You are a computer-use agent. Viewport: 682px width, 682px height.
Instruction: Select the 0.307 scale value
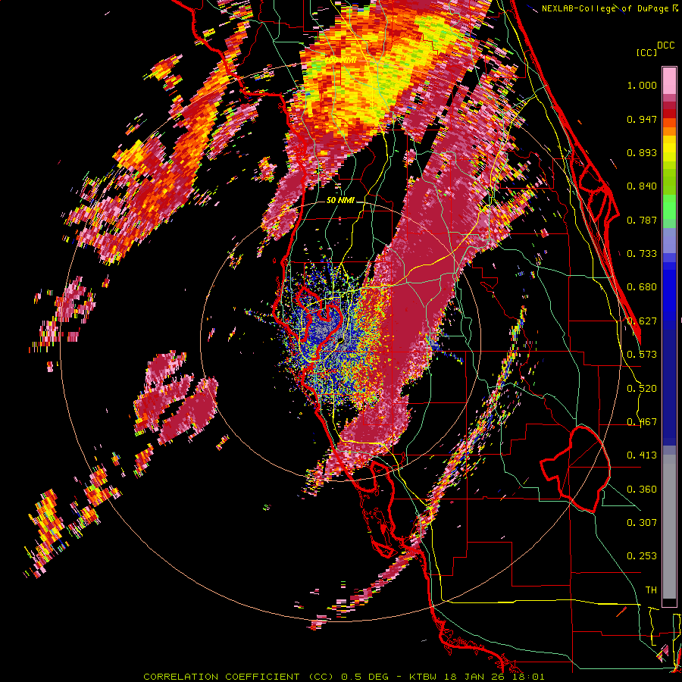(642, 523)
